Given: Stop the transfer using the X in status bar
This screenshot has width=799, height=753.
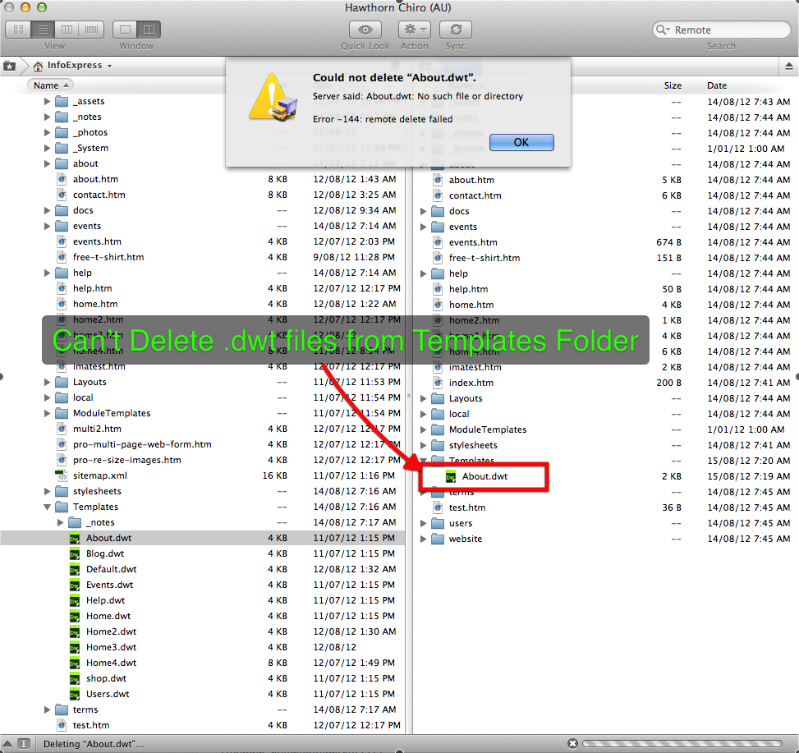Looking at the screenshot, I should tap(572, 742).
